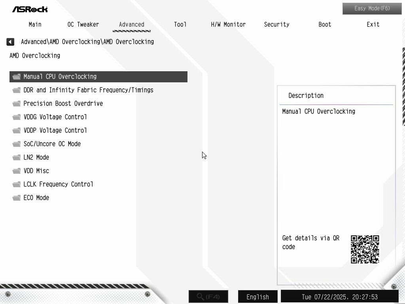Click 'Get details via QR code' text
Viewport: 405px width, 304px height.
tap(311, 242)
